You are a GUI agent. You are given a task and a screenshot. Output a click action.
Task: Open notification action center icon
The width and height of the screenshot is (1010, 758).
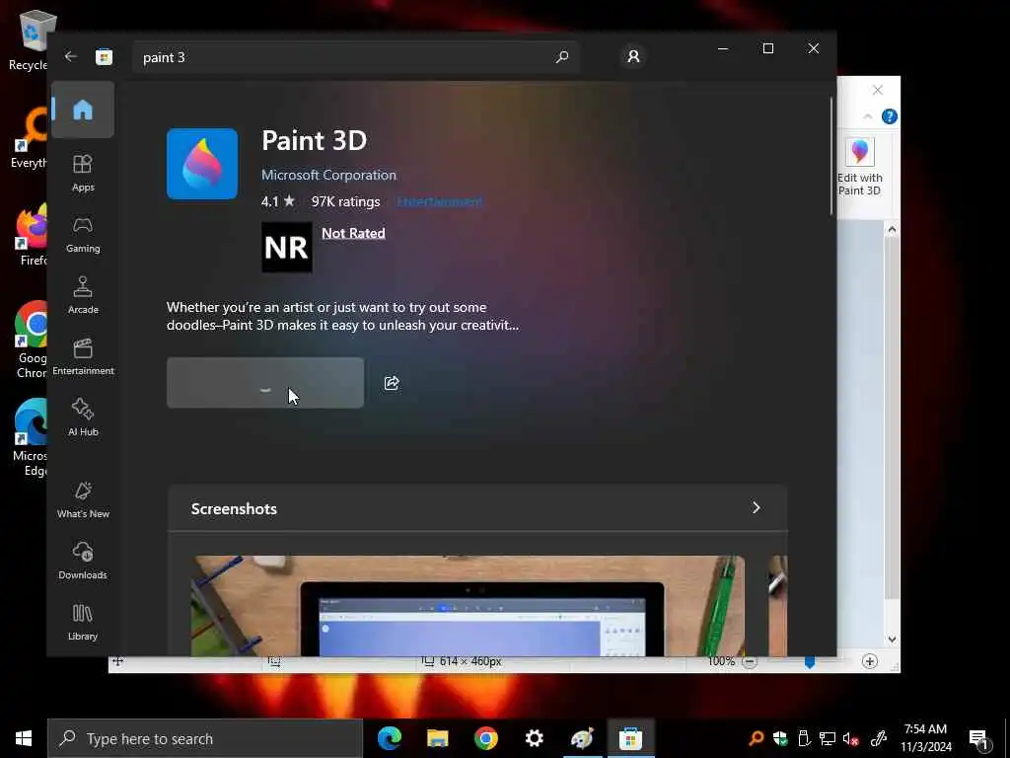(x=978, y=739)
